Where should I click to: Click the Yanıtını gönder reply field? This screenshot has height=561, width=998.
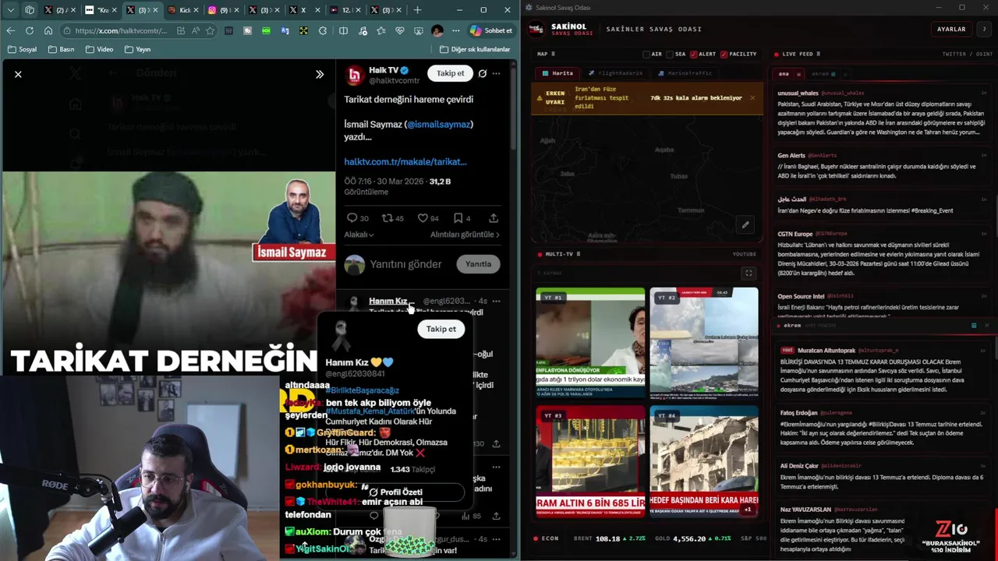[x=406, y=264]
